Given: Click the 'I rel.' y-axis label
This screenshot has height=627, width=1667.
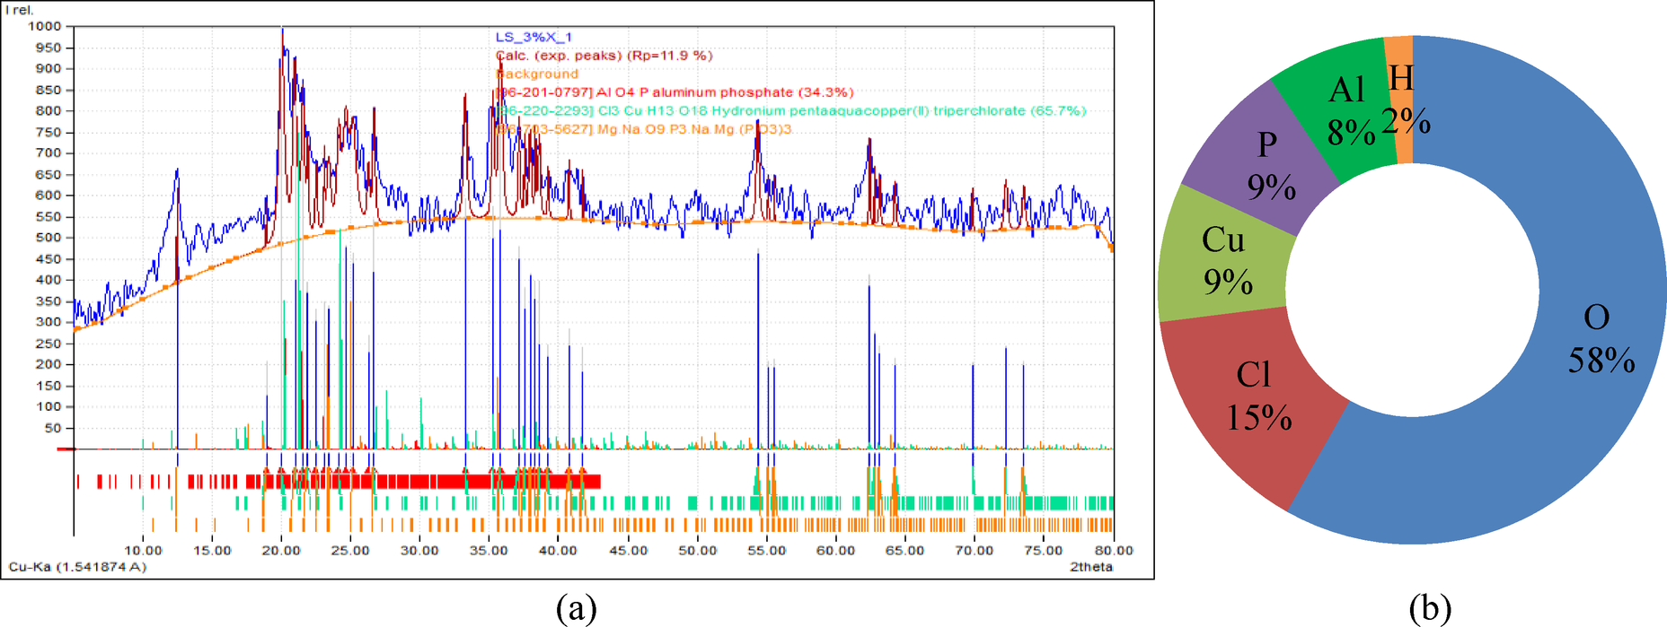Looking at the screenshot, I should point(20,10).
